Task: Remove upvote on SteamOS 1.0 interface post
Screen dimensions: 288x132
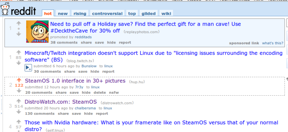Action: pyautogui.click(x=19, y=80)
